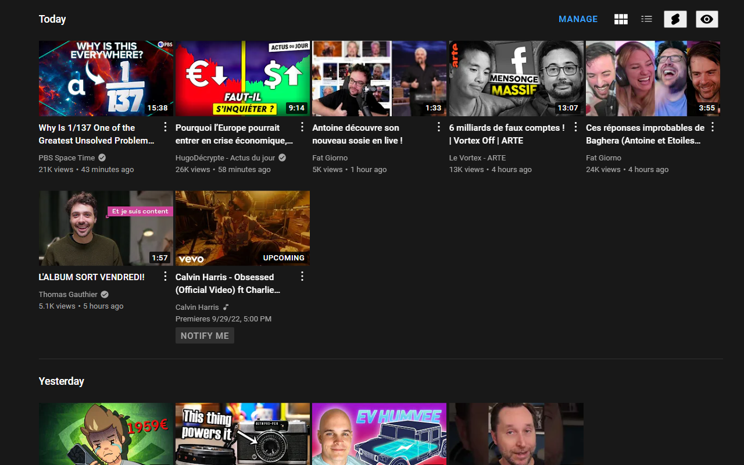The image size is (744, 465).
Task: Open title 'Why Is 1/137 One of the Greatest'
Action: (96, 134)
